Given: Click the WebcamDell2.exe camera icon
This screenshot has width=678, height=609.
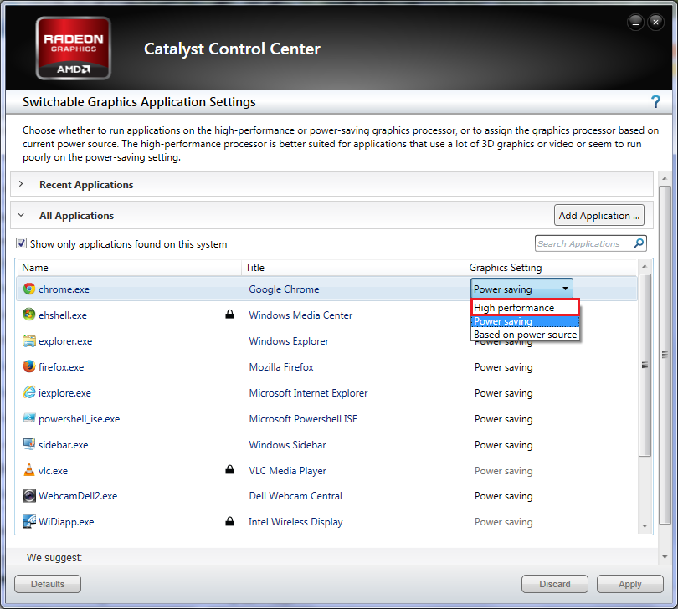Looking at the screenshot, I should (29, 496).
